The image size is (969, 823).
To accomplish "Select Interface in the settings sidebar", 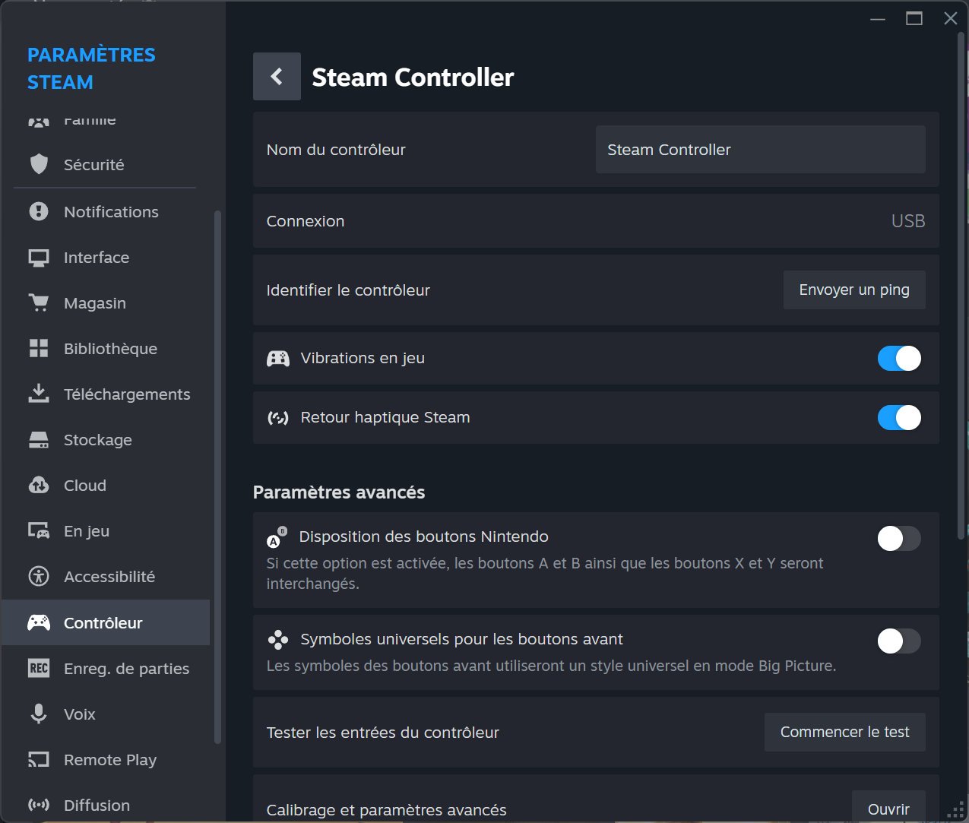I will coord(106,258).
